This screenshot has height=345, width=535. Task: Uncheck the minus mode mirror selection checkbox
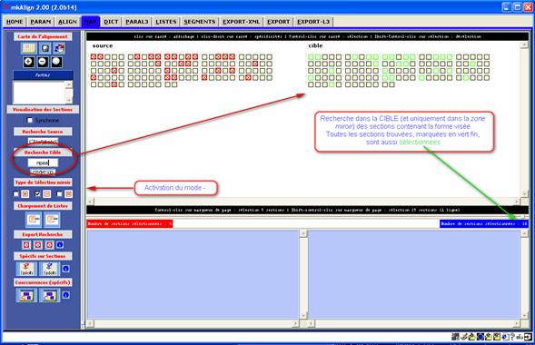point(37,194)
